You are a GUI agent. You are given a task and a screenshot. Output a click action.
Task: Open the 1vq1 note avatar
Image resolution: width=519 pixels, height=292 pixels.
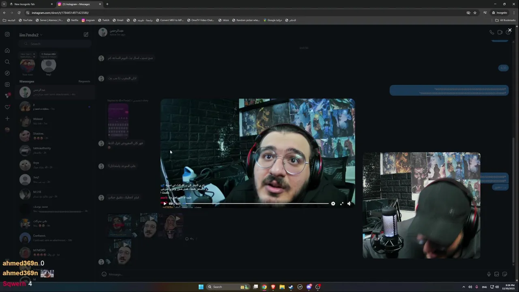click(x=49, y=65)
